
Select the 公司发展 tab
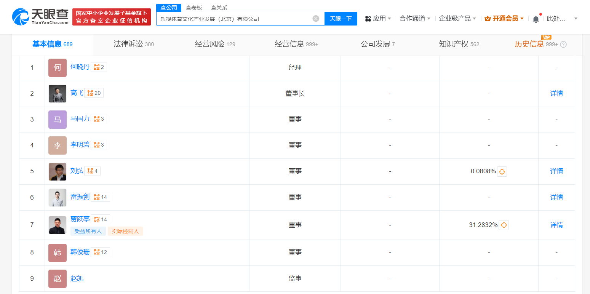[x=378, y=44]
